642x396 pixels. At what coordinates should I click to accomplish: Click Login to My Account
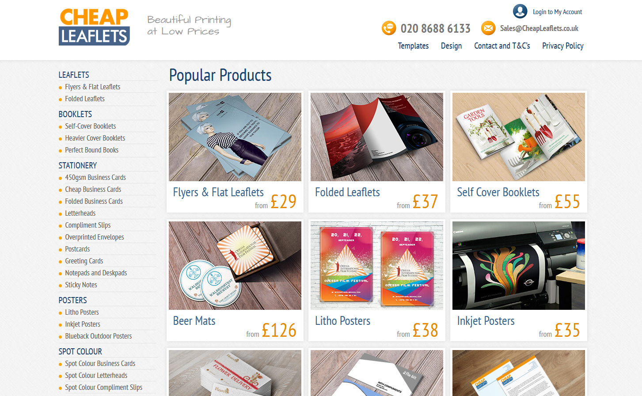(x=557, y=12)
